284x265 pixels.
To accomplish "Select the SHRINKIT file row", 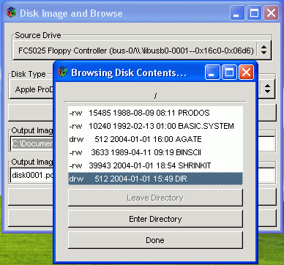I will point(155,165).
